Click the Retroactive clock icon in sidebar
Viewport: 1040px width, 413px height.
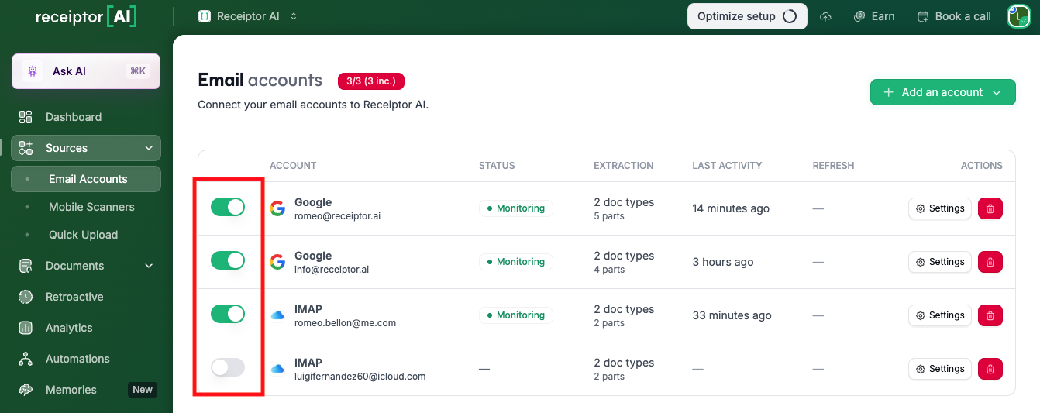coord(26,297)
